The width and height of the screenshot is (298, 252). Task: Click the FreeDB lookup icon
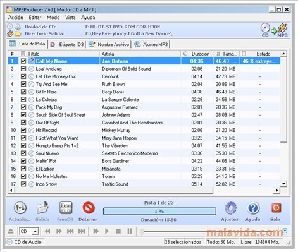click(x=66, y=208)
